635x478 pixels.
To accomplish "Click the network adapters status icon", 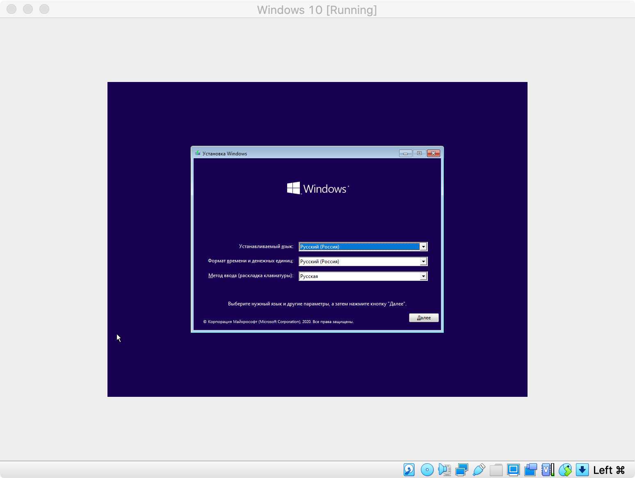I will [461, 469].
